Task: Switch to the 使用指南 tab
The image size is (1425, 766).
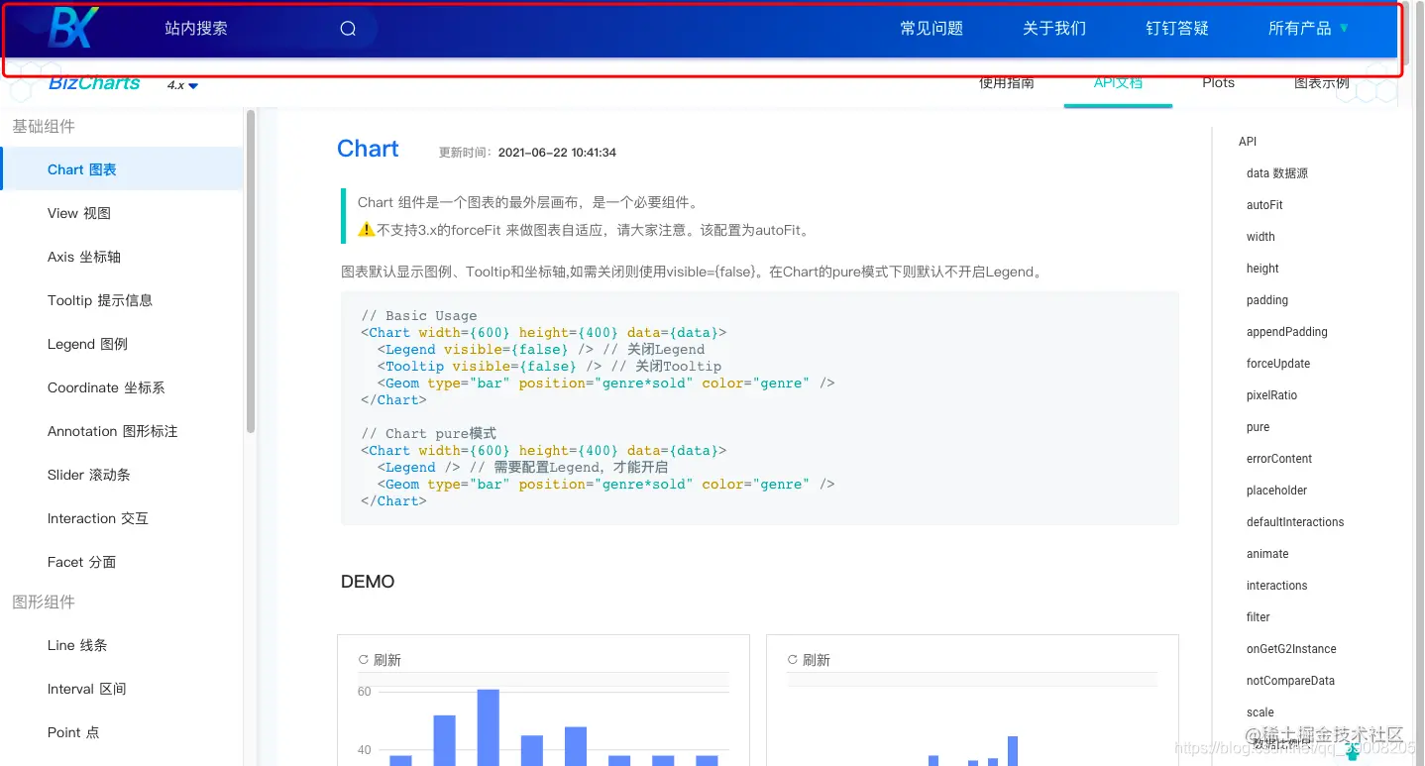Action: (x=1007, y=83)
